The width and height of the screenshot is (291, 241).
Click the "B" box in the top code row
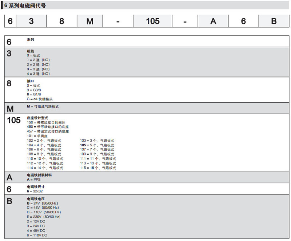(x=274, y=21)
